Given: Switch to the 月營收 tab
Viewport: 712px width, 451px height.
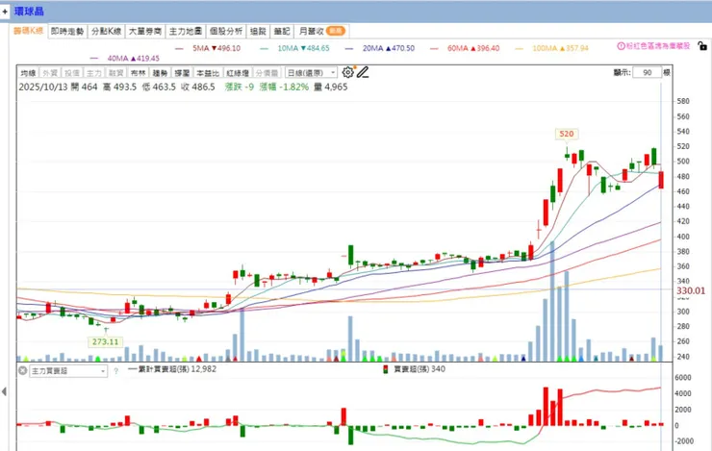Looking at the screenshot, I should 321,32.
